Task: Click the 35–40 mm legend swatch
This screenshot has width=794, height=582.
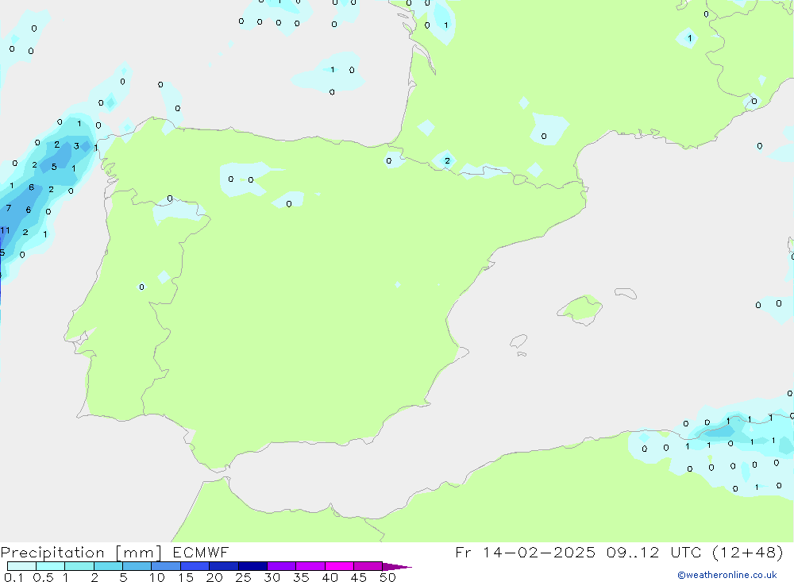Action: click(x=310, y=566)
